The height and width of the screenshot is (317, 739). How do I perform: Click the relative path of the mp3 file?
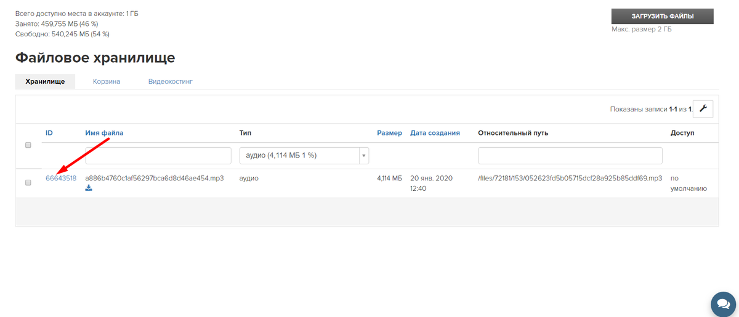point(570,179)
